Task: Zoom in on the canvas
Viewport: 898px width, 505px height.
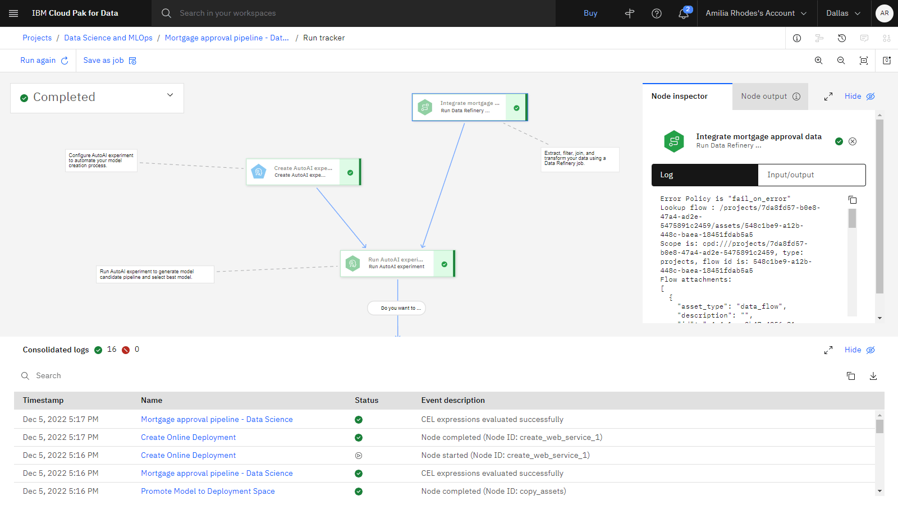Action: pyautogui.click(x=819, y=61)
